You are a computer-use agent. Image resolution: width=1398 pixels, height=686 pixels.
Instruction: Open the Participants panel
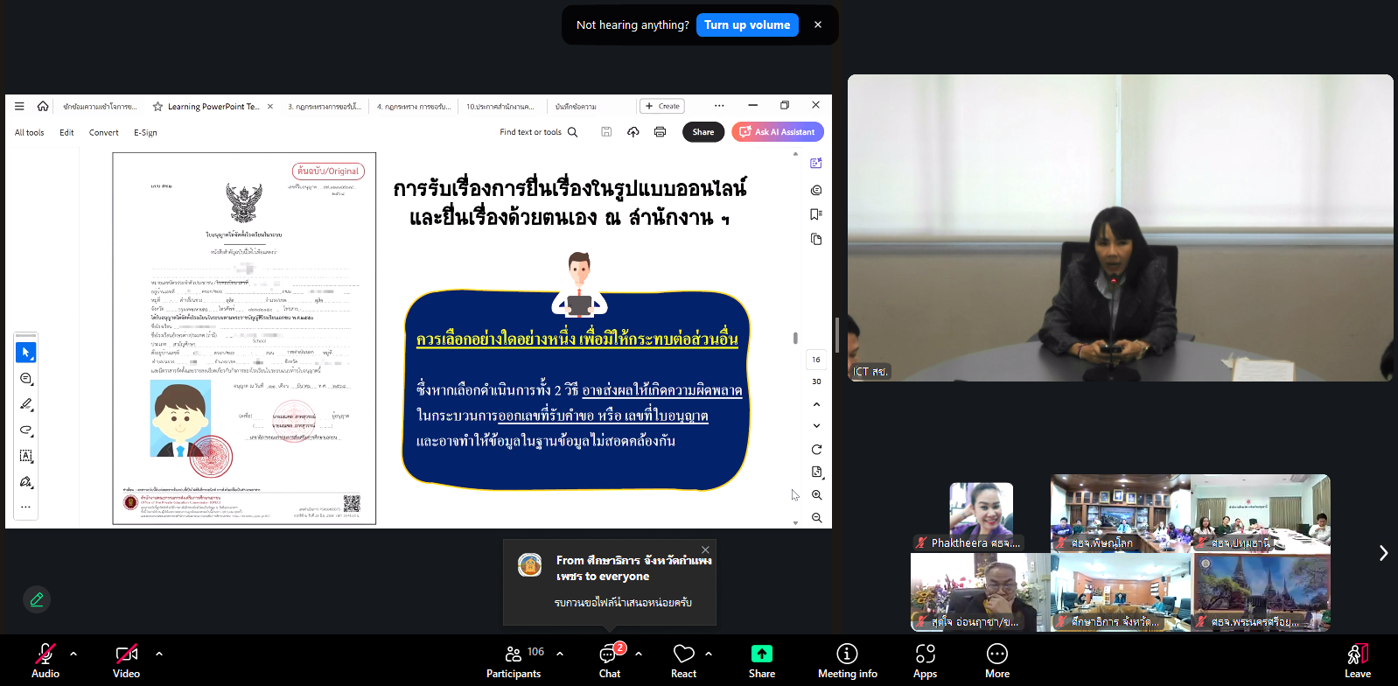pyautogui.click(x=514, y=660)
